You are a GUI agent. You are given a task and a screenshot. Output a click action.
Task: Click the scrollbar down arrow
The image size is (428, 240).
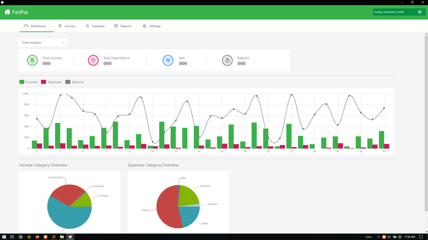click(x=426, y=232)
